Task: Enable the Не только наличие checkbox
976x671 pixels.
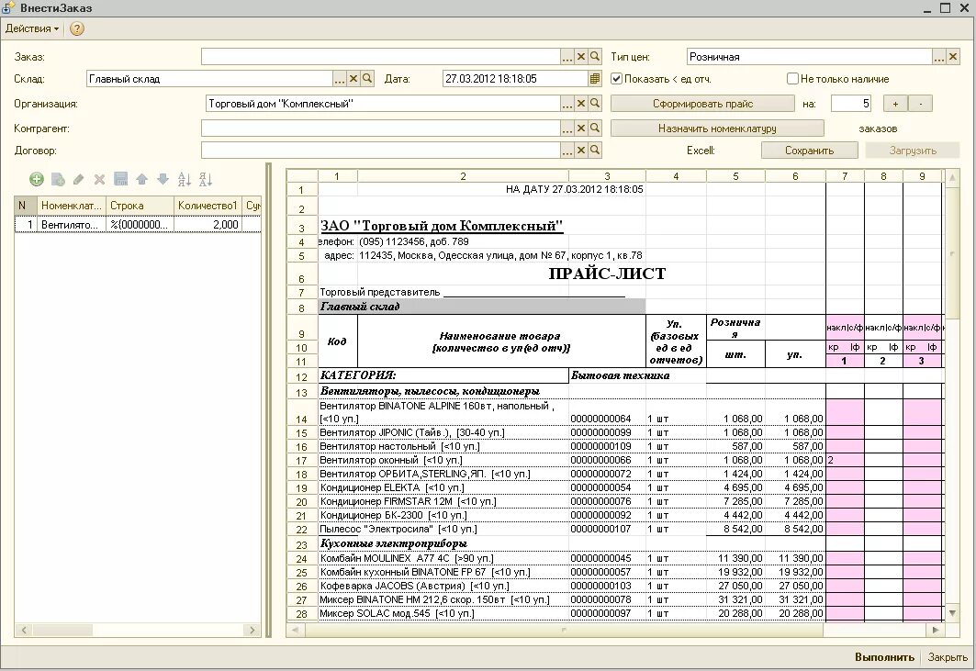Action: [792, 78]
